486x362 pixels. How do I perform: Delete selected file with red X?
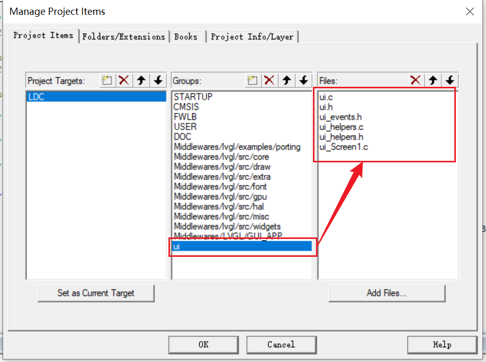click(x=416, y=80)
